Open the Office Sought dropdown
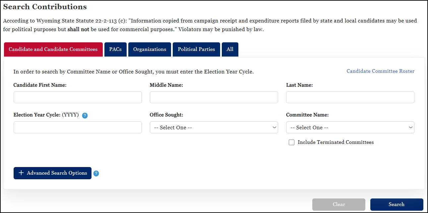The image size is (428, 213). tap(214, 127)
